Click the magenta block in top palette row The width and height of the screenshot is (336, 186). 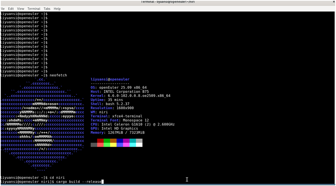click(x=126, y=141)
